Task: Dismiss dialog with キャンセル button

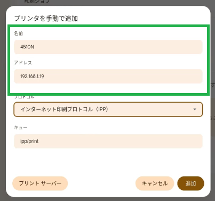Action: 155,183
